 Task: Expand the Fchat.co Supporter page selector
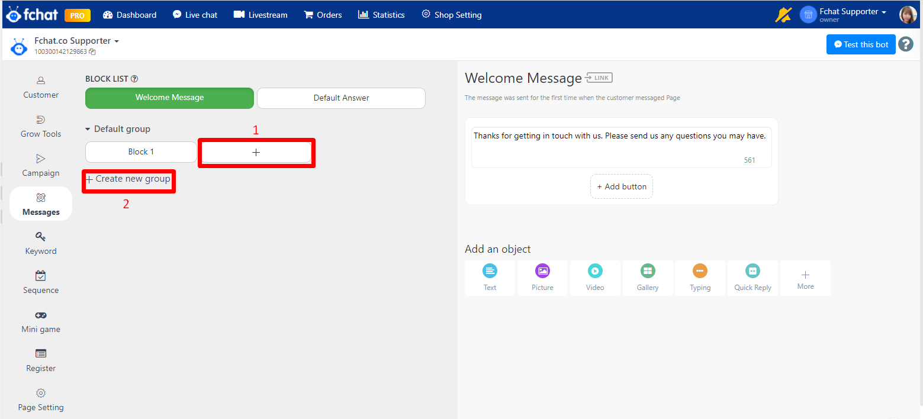point(76,41)
